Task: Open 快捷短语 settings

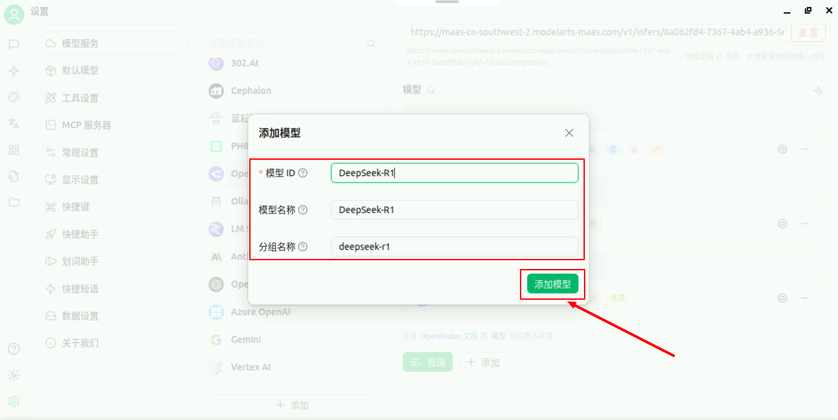Action: coord(113,289)
